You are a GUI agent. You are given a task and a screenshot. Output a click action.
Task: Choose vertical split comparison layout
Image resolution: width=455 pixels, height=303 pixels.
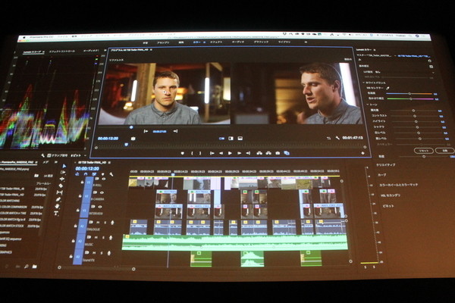pos(231,139)
